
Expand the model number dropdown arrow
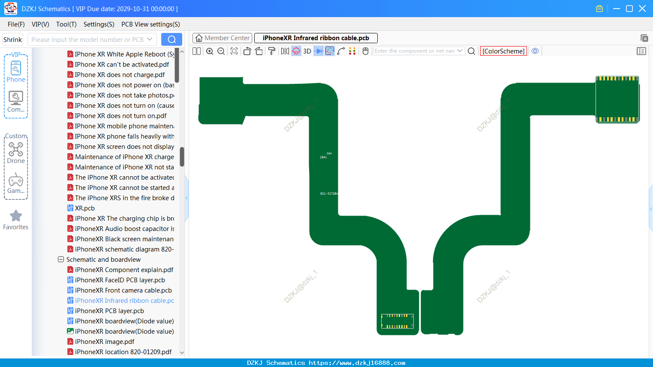point(150,39)
